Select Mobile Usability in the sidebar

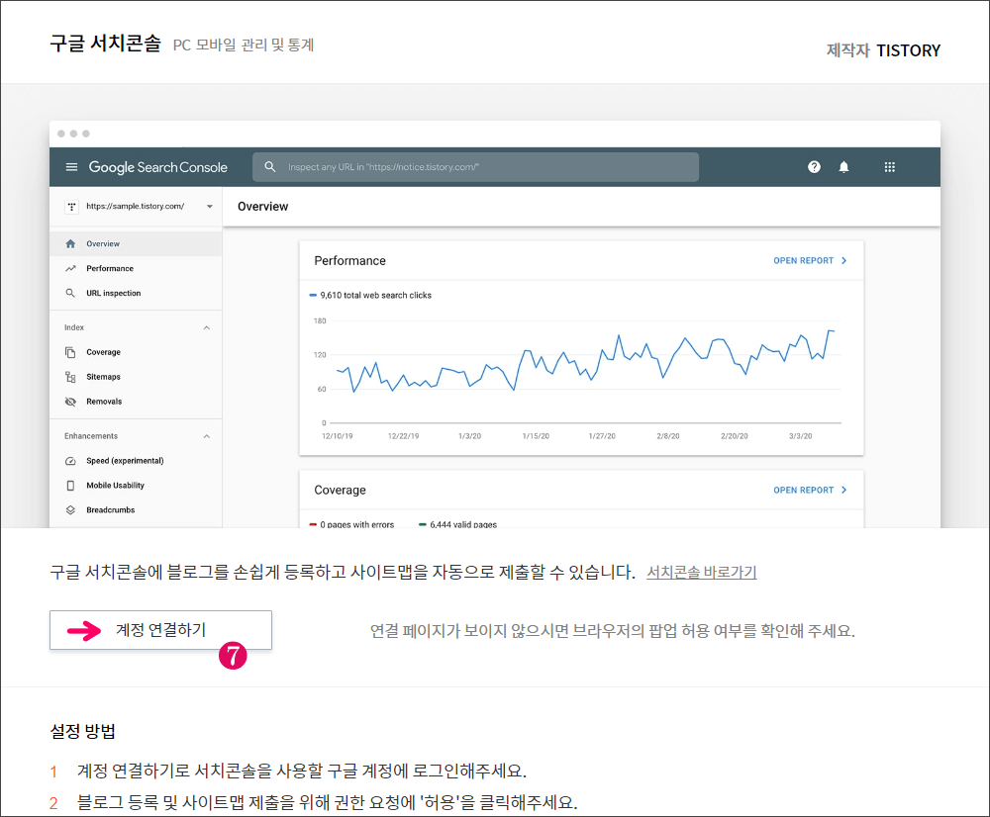pyautogui.click(x=136, y=485)
